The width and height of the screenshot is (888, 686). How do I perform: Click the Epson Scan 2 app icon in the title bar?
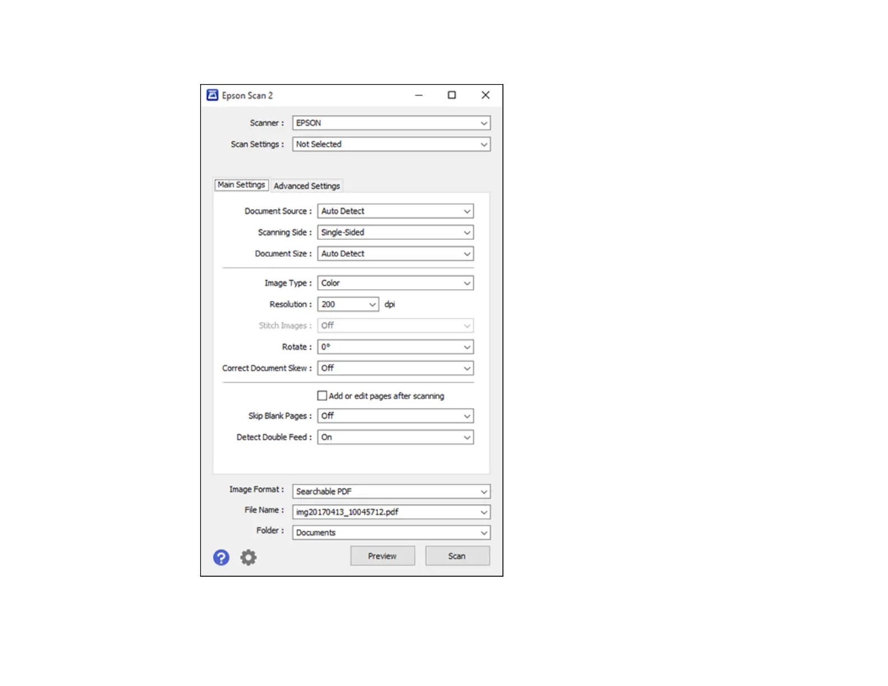(212, 95)
